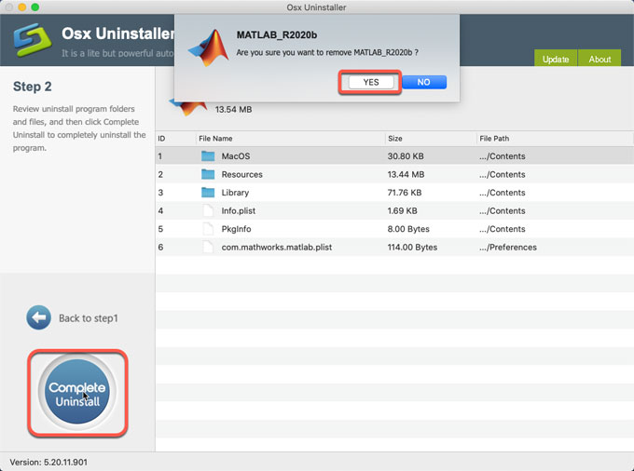Open the About tab
634x471 pixels.
tap(600, 58)
